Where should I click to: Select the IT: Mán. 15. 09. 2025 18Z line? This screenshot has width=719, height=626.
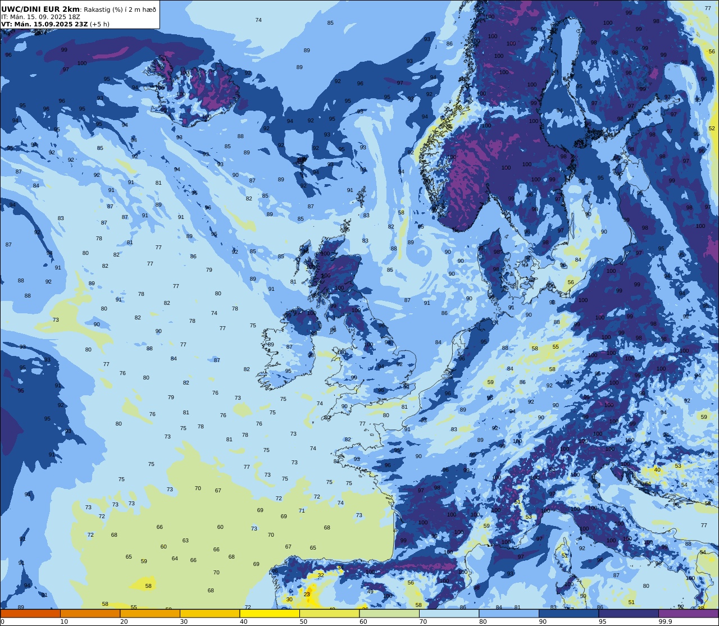click(40, 17)
